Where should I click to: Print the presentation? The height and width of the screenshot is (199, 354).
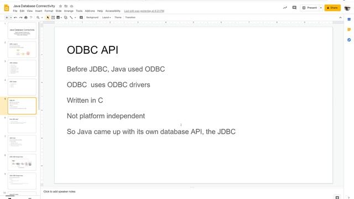[26, 17]
